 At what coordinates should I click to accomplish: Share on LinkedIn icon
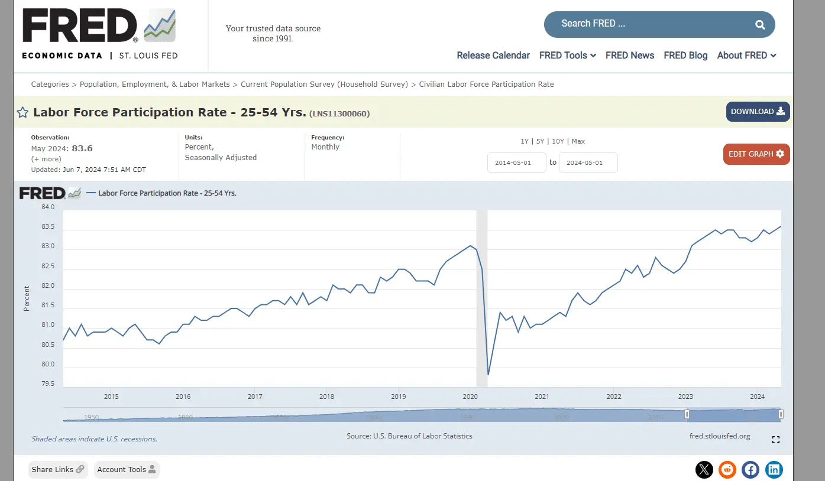click(774, 470)
